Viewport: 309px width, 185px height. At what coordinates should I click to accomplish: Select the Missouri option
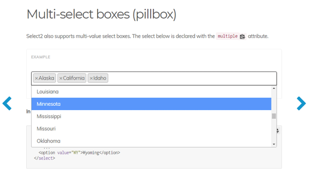pos(46,128)
